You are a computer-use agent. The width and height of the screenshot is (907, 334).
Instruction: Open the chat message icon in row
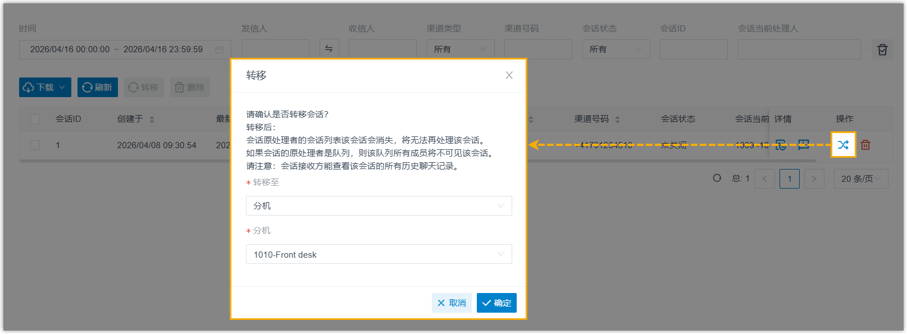[804, 145]
